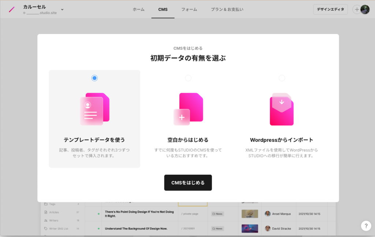
Task: Click the date in the Ansel Marqua row
Action: tap(309, 214)
